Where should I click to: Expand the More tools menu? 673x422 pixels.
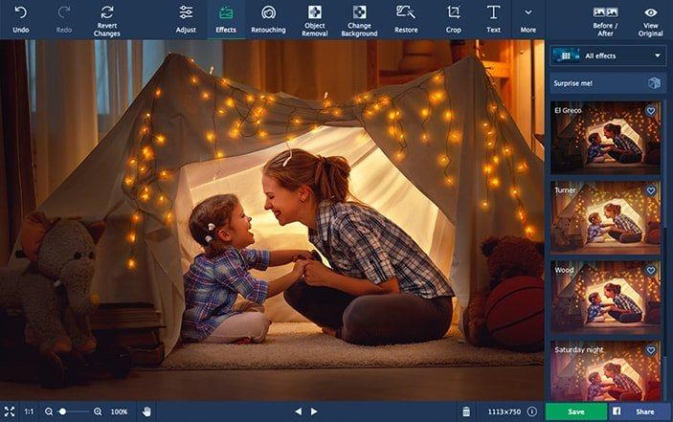[527, 18]
